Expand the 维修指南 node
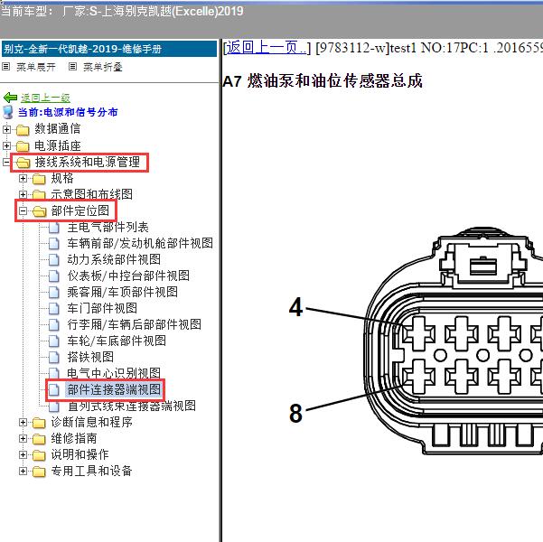The width and height of the screenshot is (543, 542). (x=23, y=438)
